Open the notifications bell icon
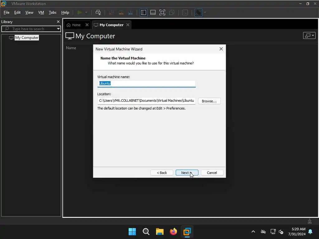The image size is (319, 239). click(311, 232)
